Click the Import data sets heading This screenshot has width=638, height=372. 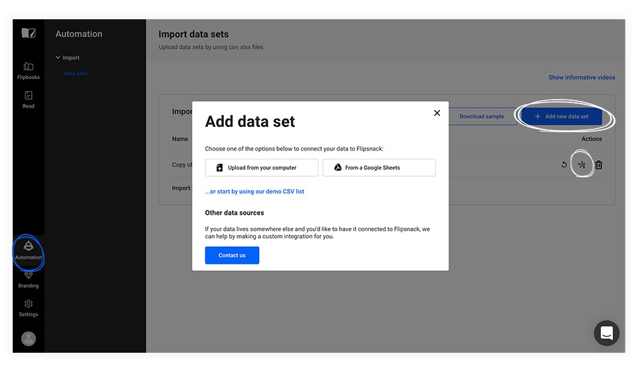pos(193,34)
